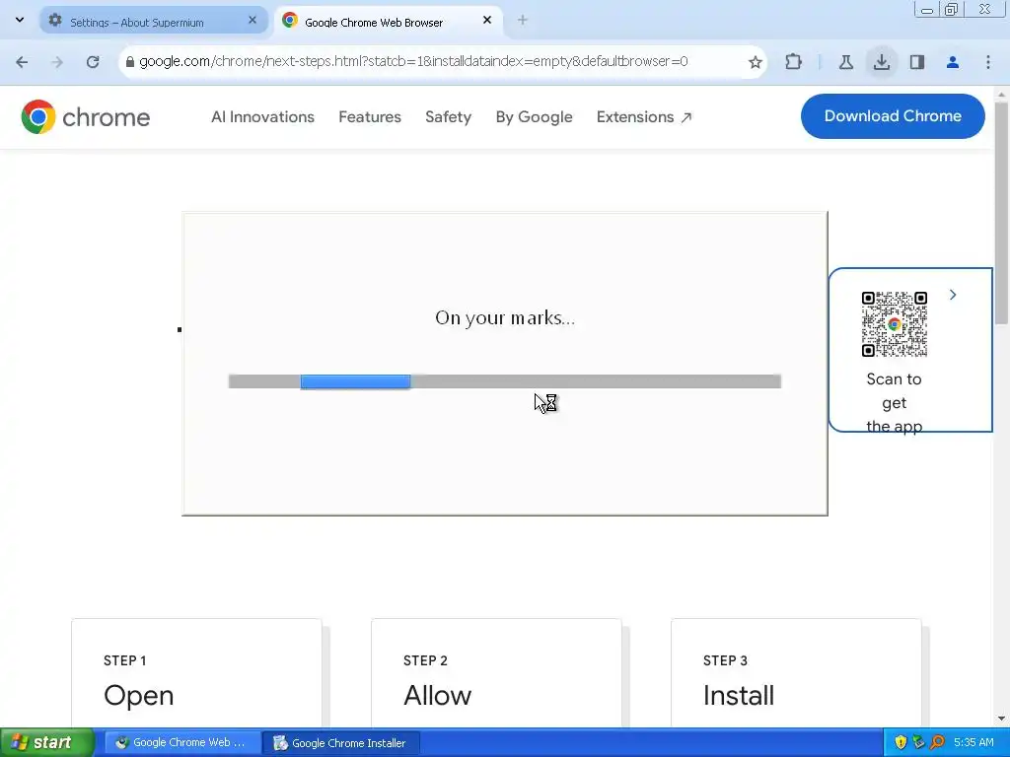The height and width of the screenshot is (757, 1010).
Task: Click the vertical scrollbar thumb
Action: [x=1001, y=213]
